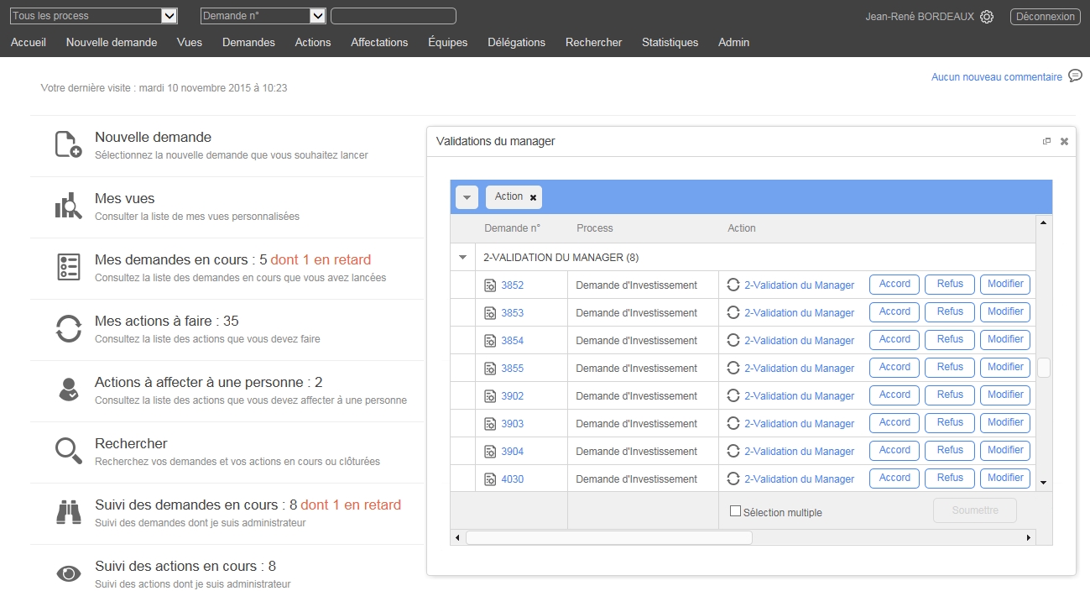1090x591 pixels.
Task: Click the top search input field
Action: tap(394, 16)
